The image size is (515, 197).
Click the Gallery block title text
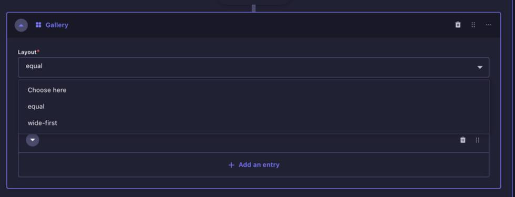[57, 25]
